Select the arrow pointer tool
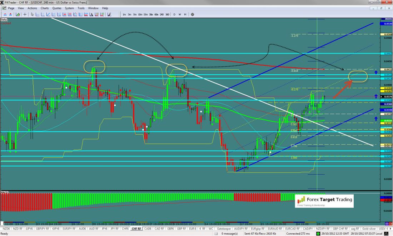 pyautogui.click(x=32, y=15)
